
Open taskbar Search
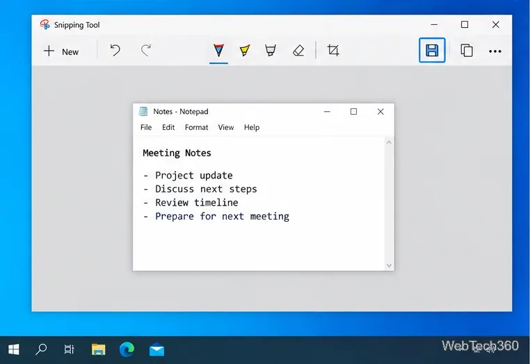(x=41, y=349)
